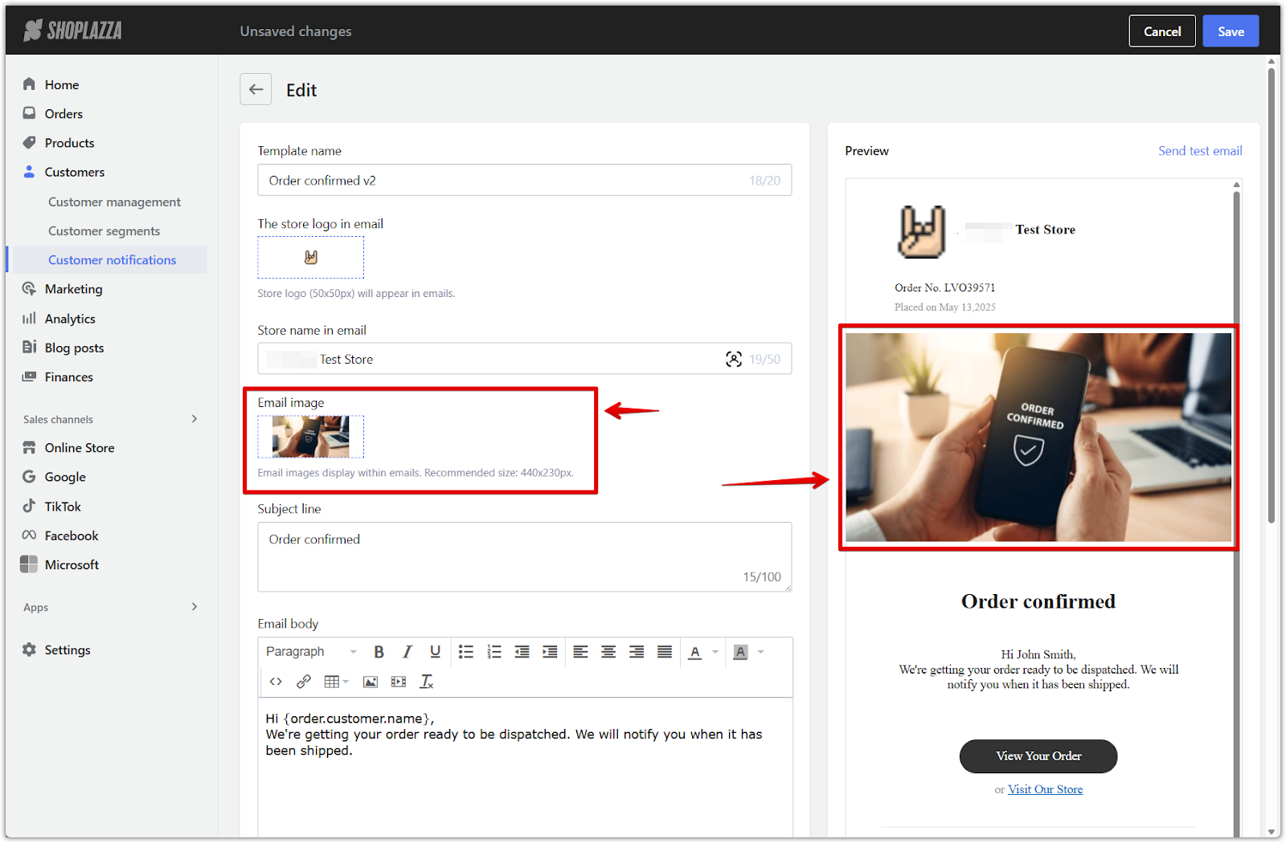
Task: Open the Paragraph style dropdown
Action: click(312, 652)
